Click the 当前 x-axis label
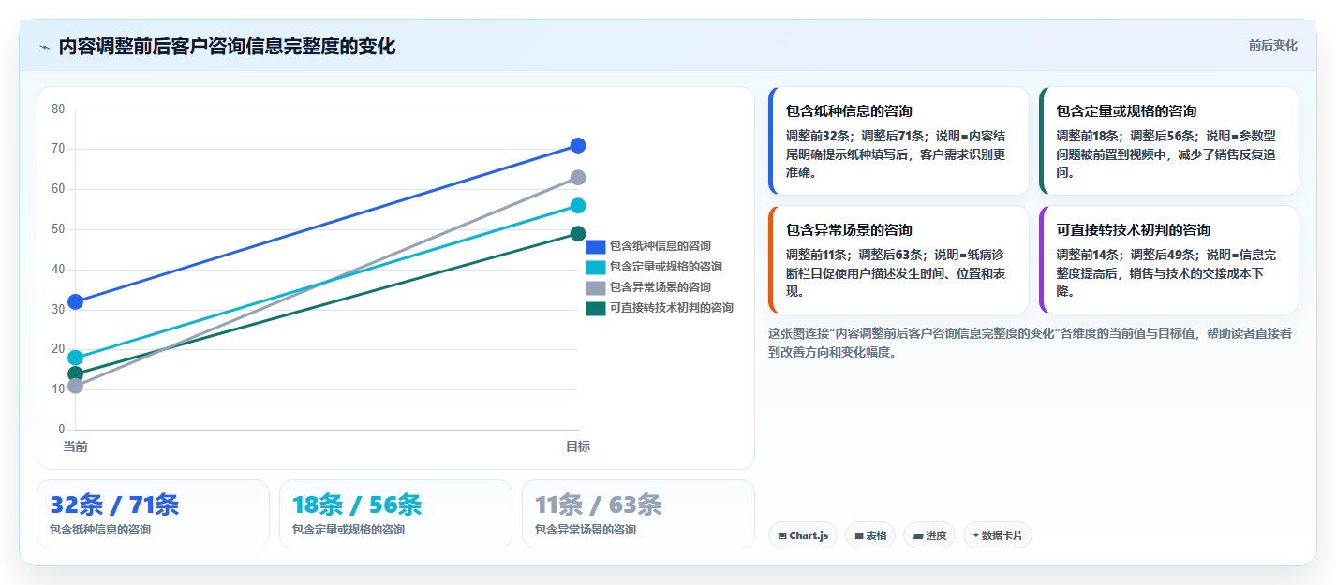The image size is (1336, 585). point(76,446)
